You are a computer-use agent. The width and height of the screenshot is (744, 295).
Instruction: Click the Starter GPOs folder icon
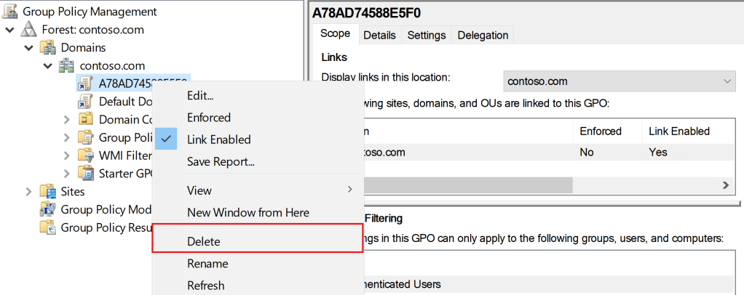coord(86,173)
